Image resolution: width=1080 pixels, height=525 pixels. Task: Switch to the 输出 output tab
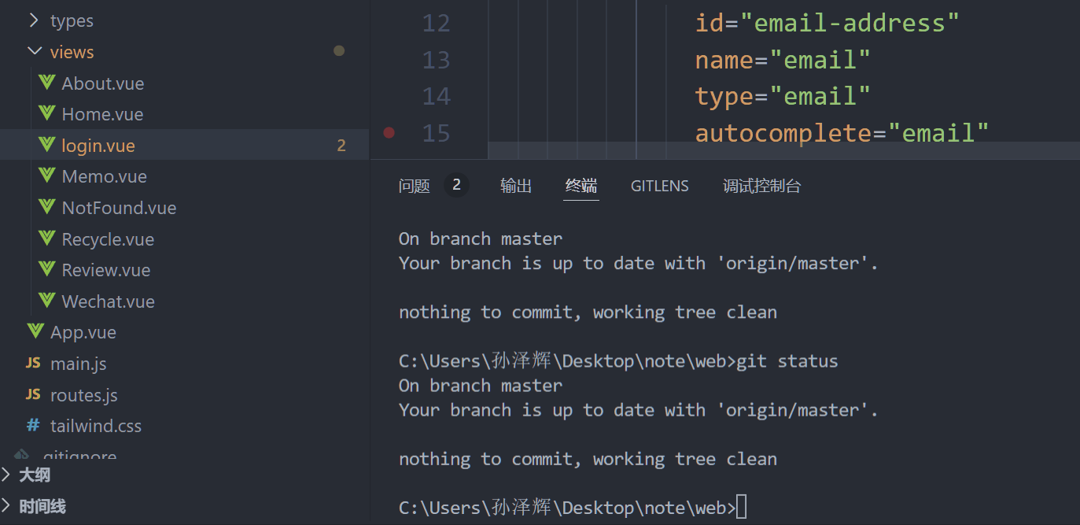tap(516, 186)
